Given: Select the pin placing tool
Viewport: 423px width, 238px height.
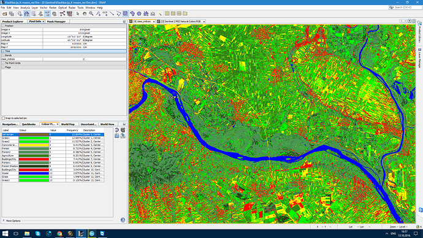Looking at the screenshot, I should click(98, 13).
